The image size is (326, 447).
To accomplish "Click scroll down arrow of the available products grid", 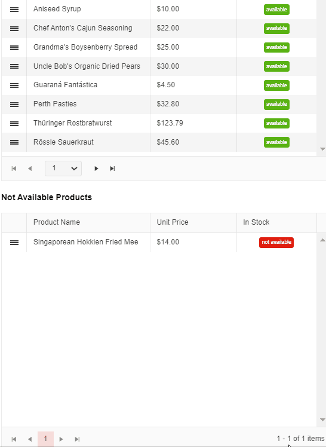I will 322,149.
